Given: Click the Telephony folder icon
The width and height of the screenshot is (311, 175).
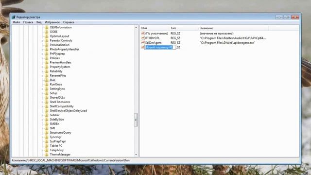Looking at the screenshot, I should click(47, 150).
